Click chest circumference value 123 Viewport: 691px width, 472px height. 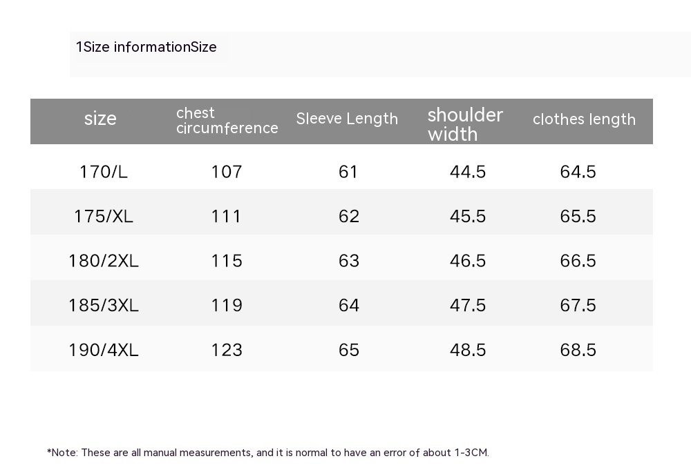[x=227, y=350]
